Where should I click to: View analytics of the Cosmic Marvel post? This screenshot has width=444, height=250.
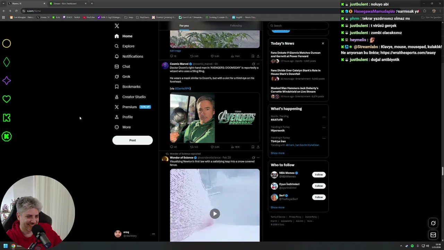point(235,147)
